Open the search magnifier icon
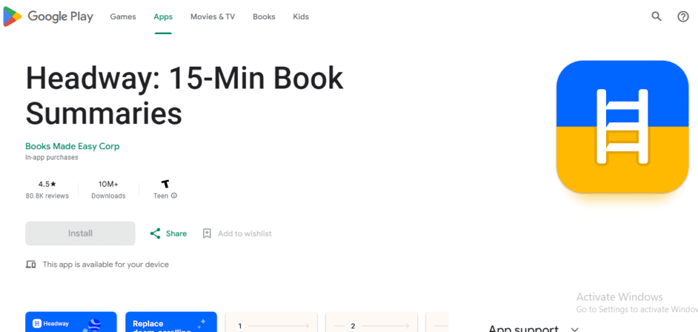The width and height of the screenshot is (698, 332). (x=656, y=17)
